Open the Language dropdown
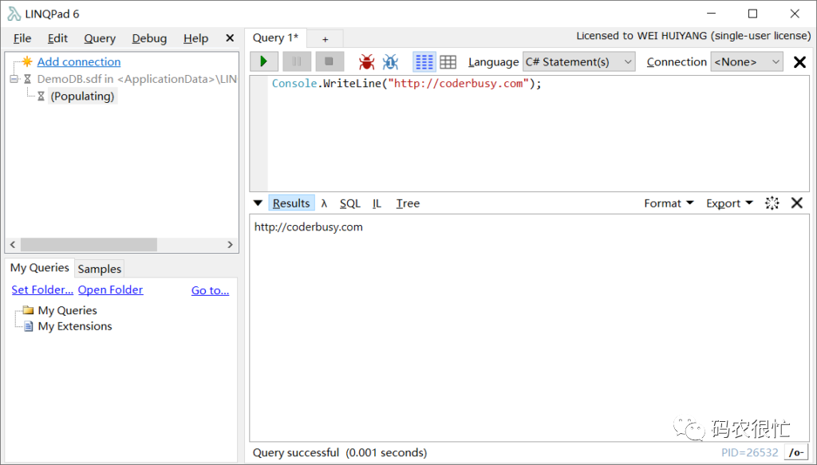Viewport: 817px width, 465px height. pyautogui.click(x=578, y=62)
